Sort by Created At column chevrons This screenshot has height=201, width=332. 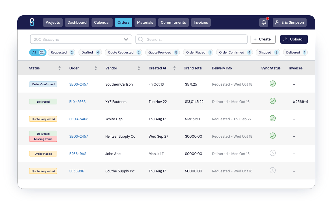tap(174, 68)
